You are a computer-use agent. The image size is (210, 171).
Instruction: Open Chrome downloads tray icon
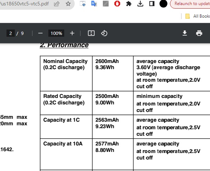[x=140, y=4]
